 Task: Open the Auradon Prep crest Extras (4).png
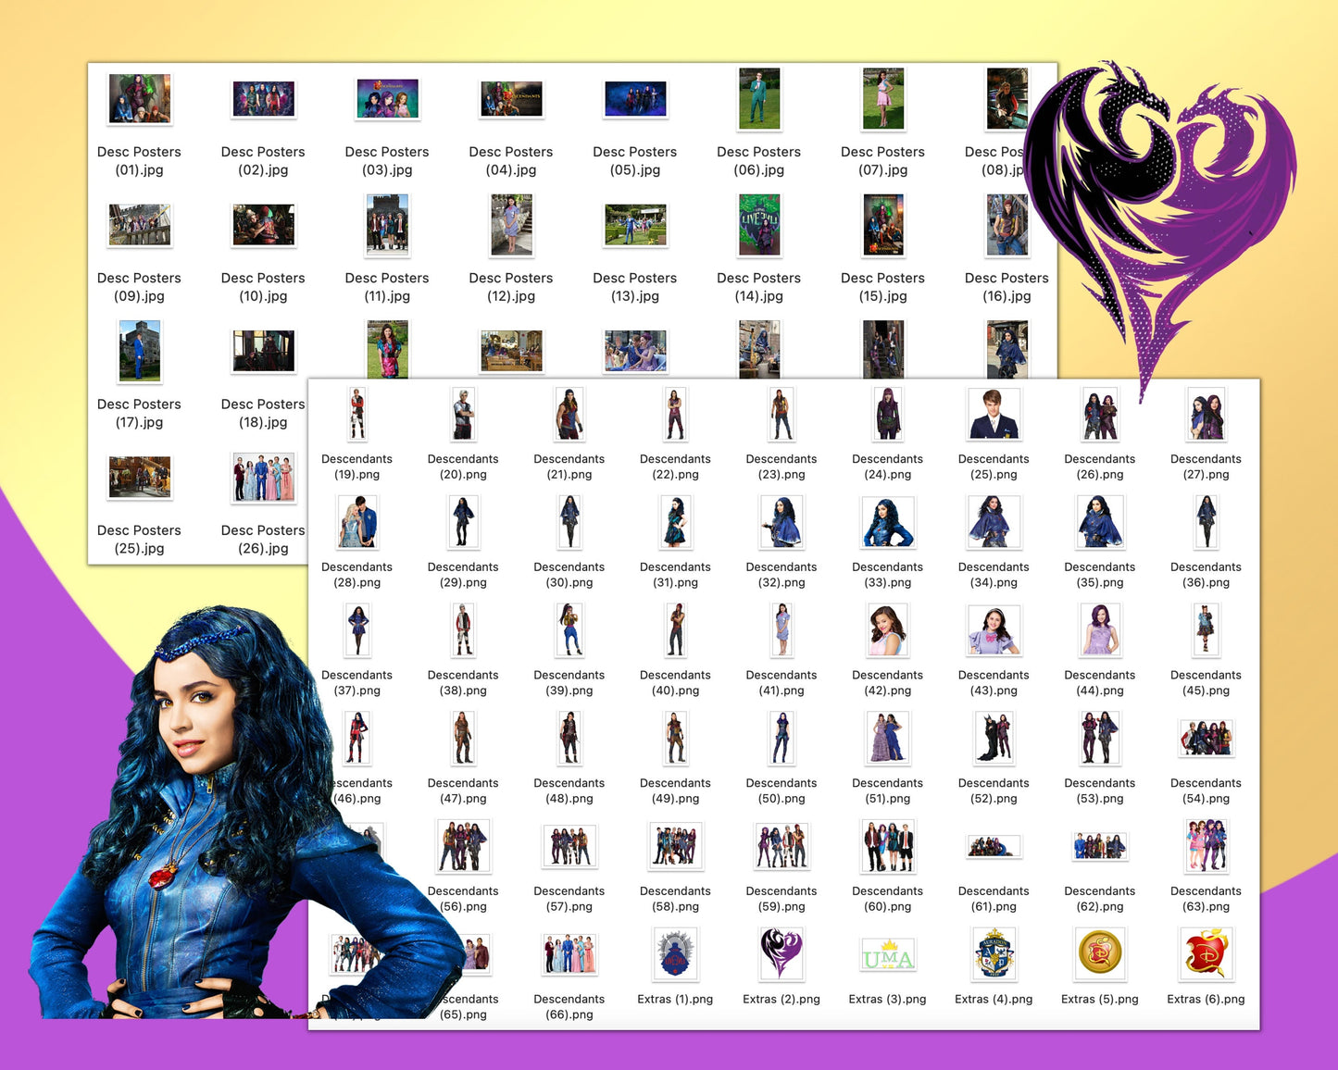tap(994, 954)
